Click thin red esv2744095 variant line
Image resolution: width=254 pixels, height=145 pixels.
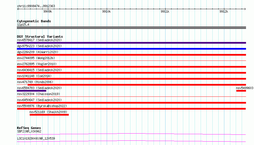tap(131, 61)
